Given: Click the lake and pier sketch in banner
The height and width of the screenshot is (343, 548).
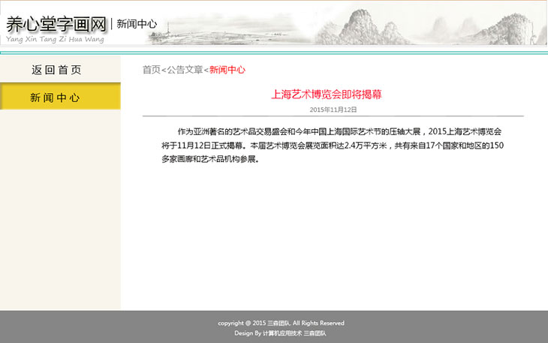Looking at the screenshot, I should (x=188, y=33).
